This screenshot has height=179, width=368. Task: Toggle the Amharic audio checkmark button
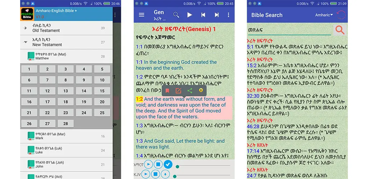(x=167, y=165)
